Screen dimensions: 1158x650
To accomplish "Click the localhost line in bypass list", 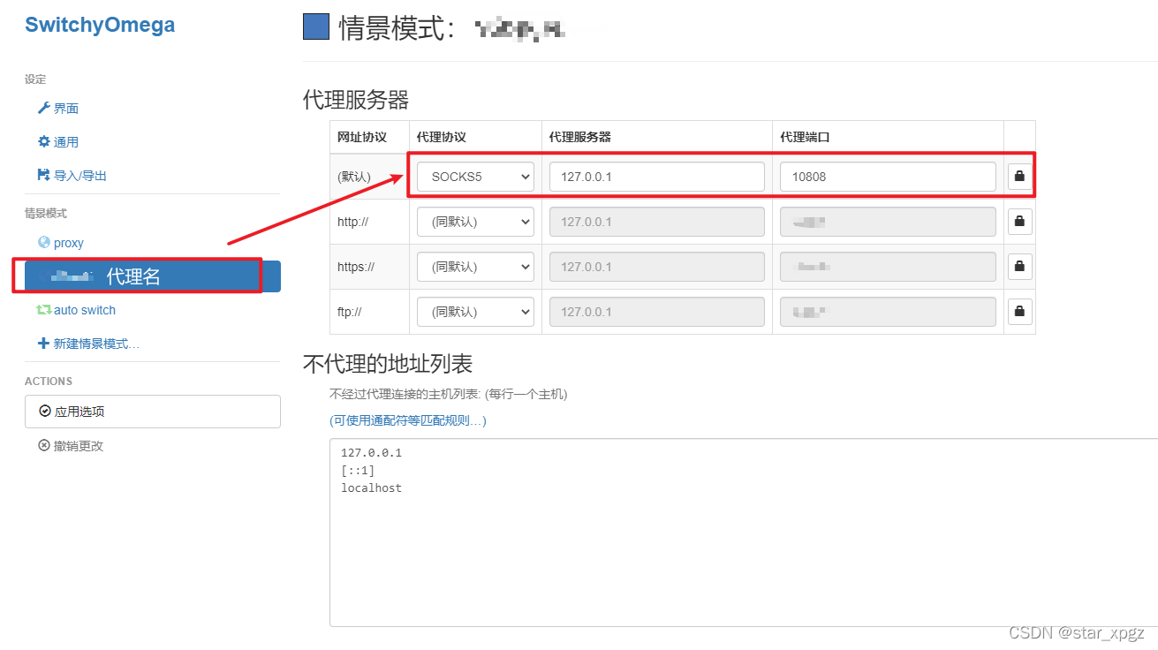I will click(x=371, y=487).
